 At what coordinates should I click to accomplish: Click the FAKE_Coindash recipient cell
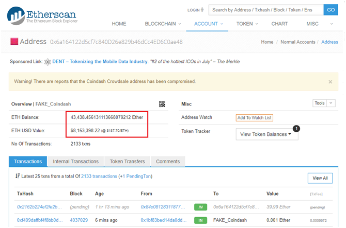click(x=230, y=220)
